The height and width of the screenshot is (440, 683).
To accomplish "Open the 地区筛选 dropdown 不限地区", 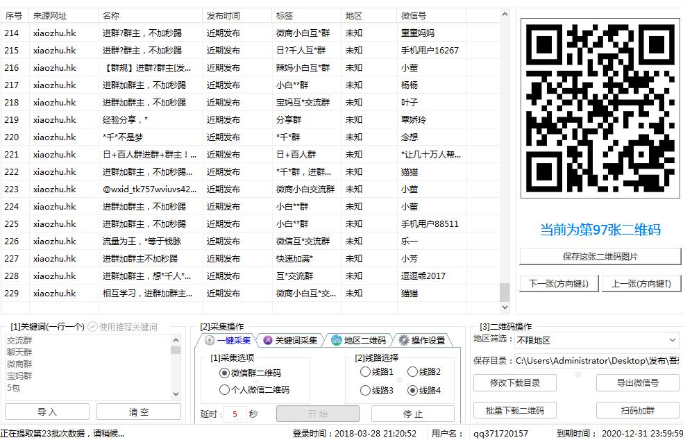I will pos(597,340).
